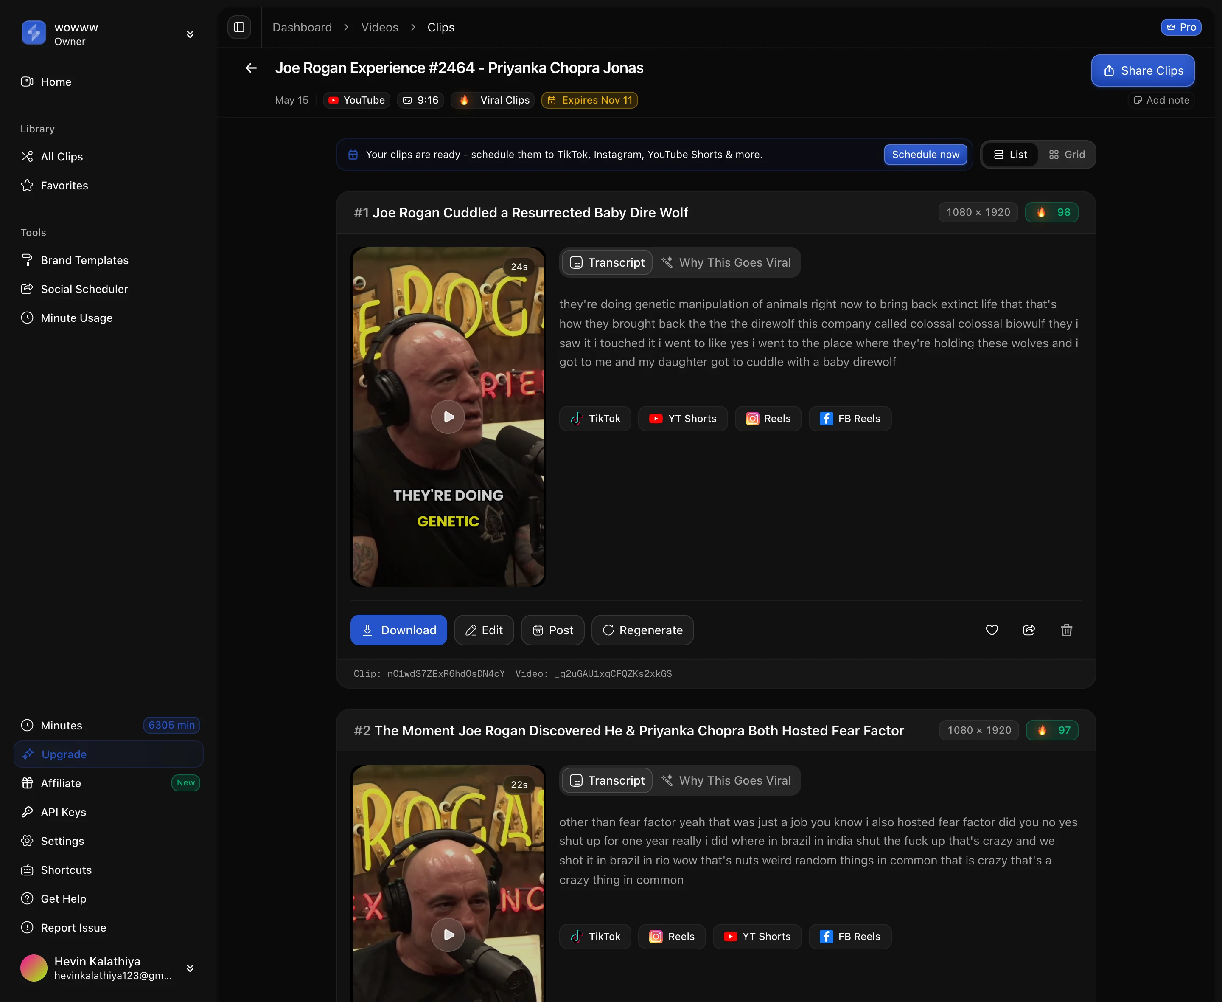1222x1002 pixels.
Task: Favorite clip #1 with the heart icon
Action: 992,630
